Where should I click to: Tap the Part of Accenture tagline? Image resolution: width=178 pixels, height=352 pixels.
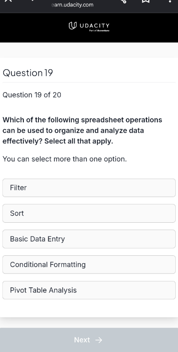coord(99,31)
